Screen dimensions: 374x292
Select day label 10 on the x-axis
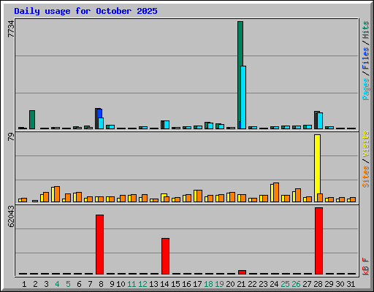click(121, 284)
